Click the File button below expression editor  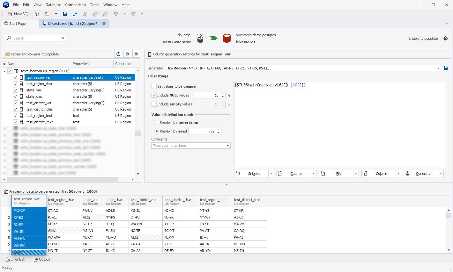point(336,174)
